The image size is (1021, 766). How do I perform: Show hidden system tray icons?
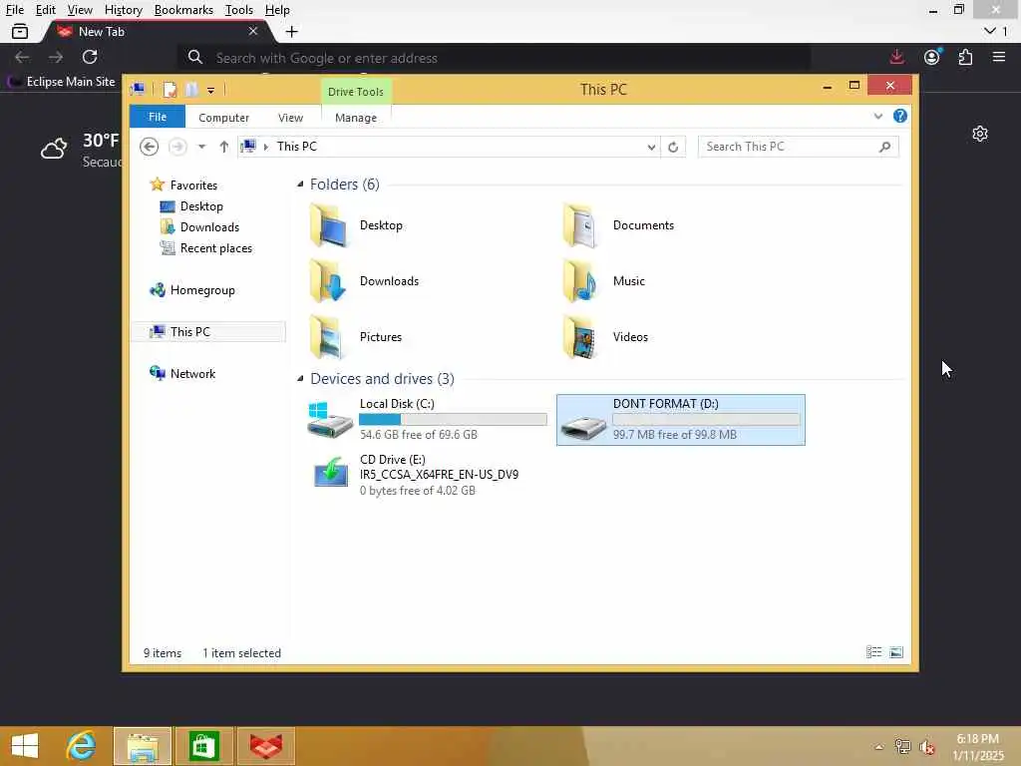point(878,747)
